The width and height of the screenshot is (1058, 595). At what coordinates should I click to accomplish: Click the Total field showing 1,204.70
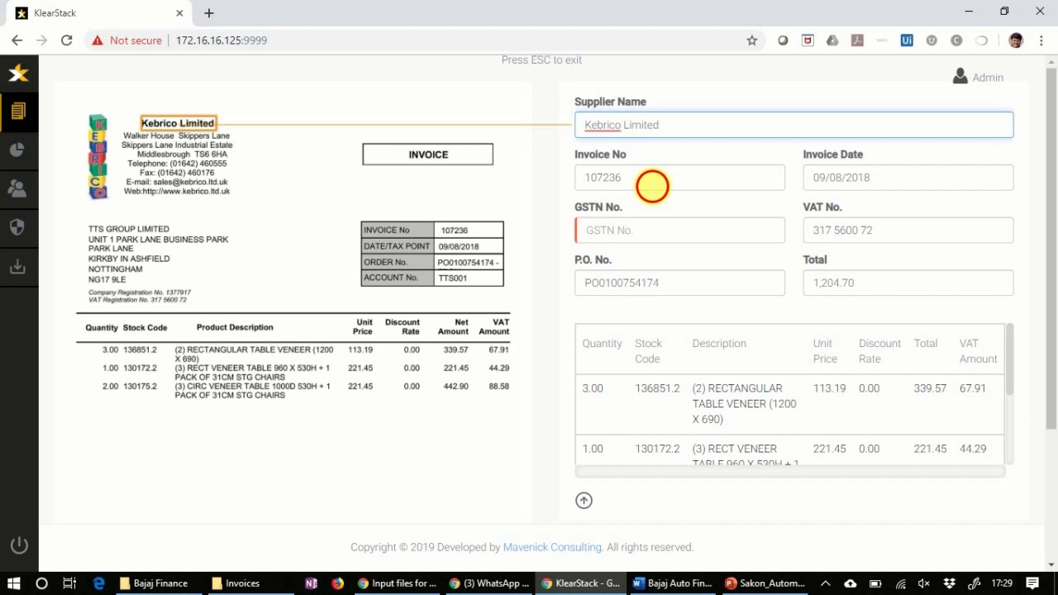tap(908, 283)
